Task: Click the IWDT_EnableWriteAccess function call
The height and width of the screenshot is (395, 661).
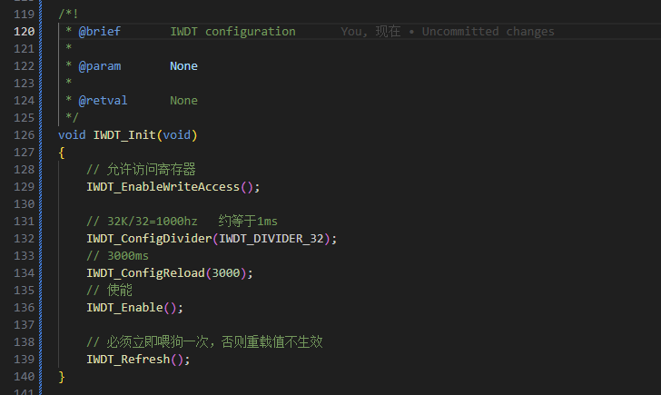Action: pyautogui.click(x=163, y=186)
